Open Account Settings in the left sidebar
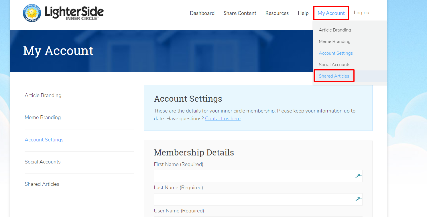 click(44, 140)
